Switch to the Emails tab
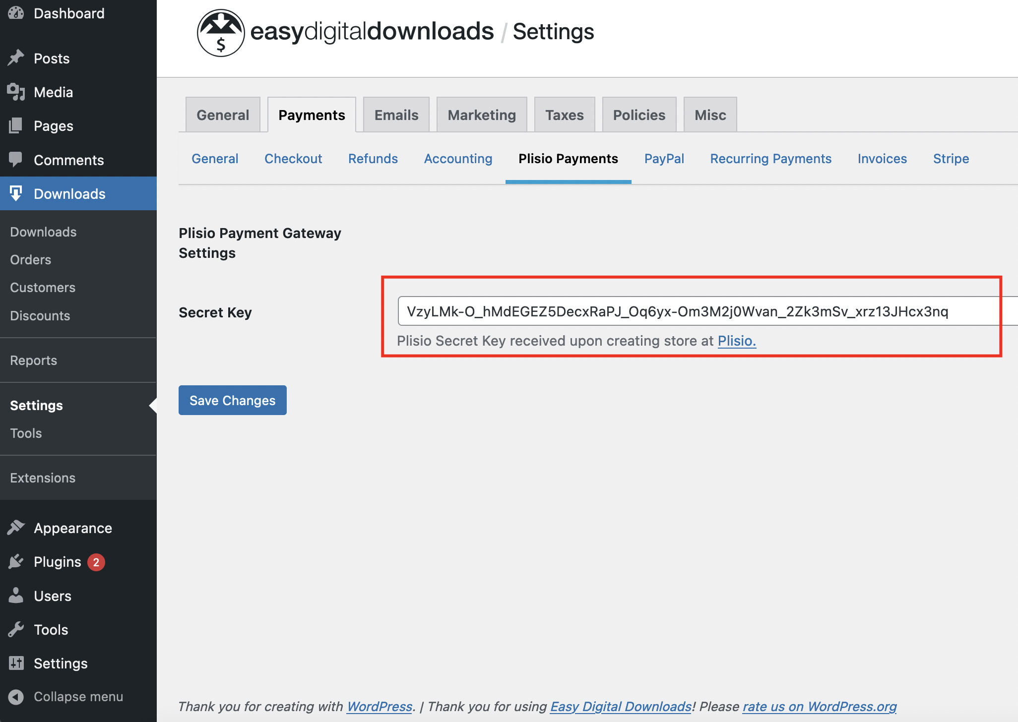The height and width of the screenshot is (722, 1018). 395,115
